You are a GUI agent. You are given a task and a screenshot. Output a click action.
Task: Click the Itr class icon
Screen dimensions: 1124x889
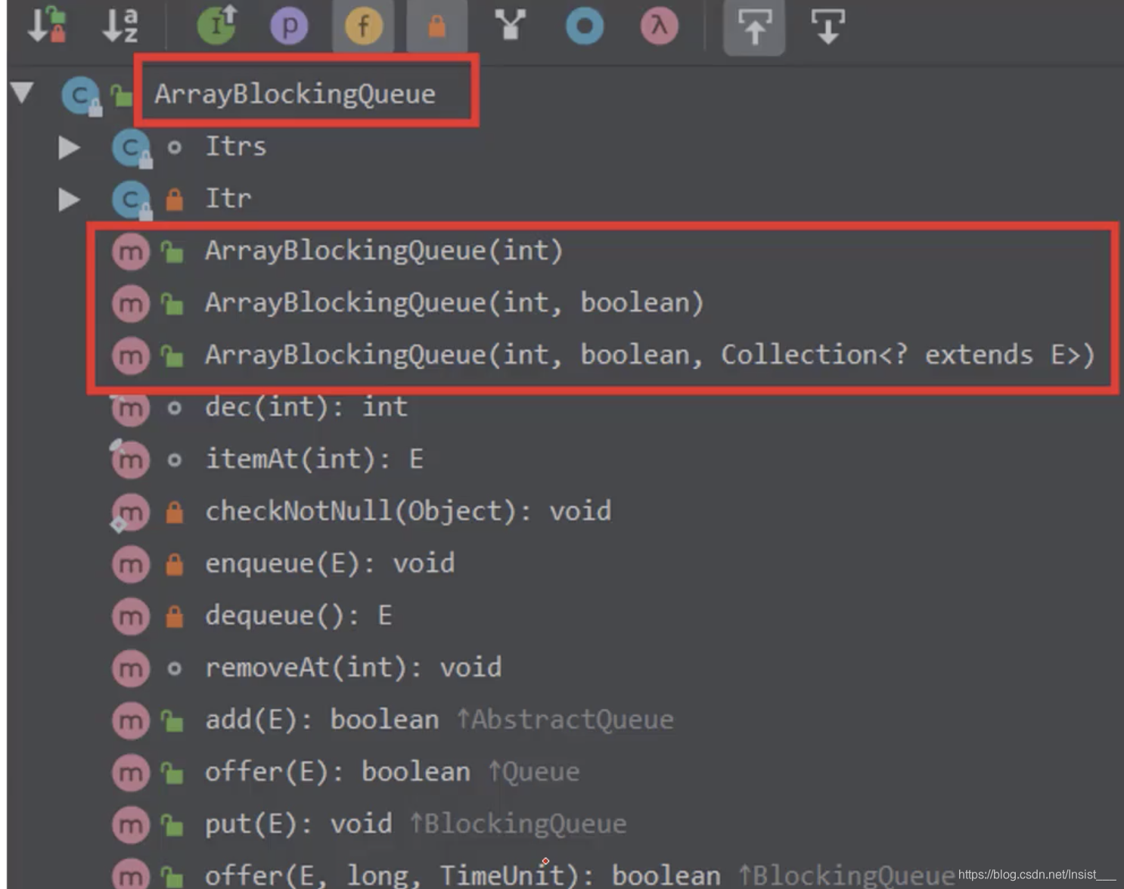click(x=132, y=200)
